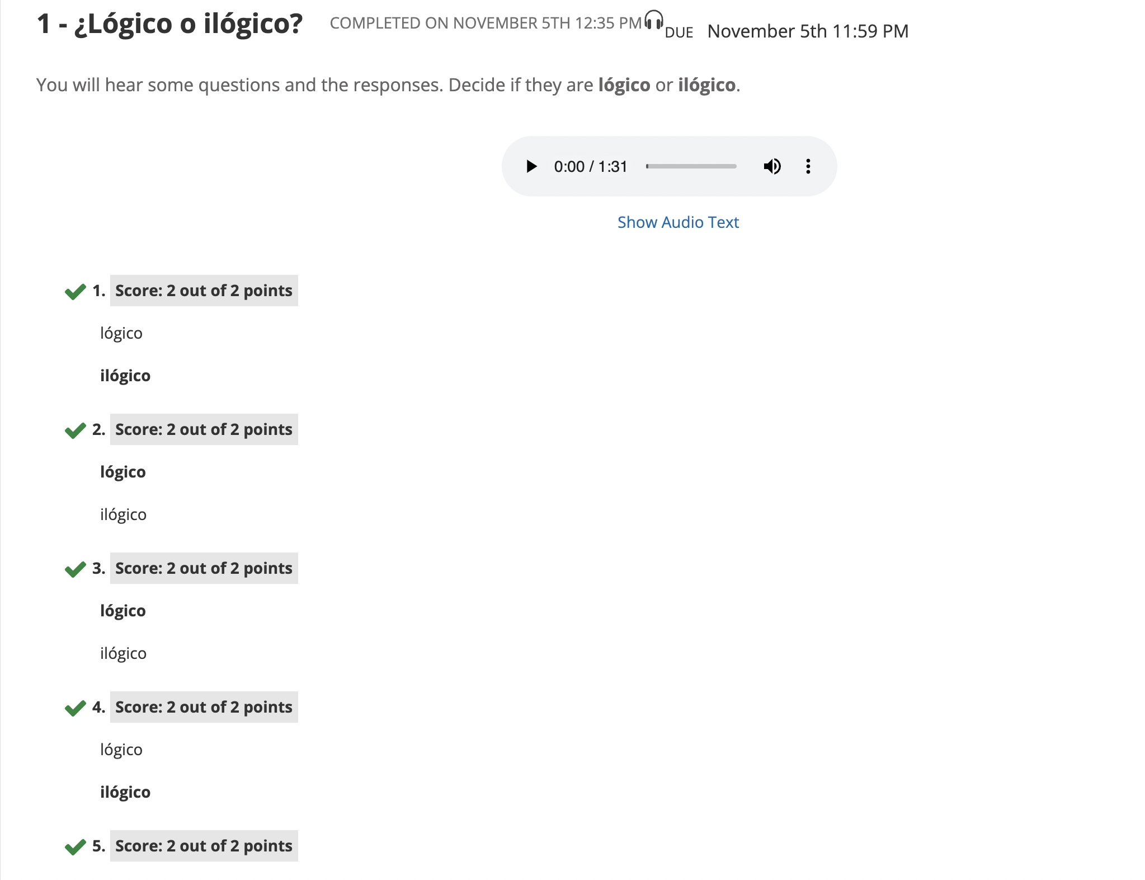Select lógico for question 1
The image size is (1145, 880).
pos(121,333)
